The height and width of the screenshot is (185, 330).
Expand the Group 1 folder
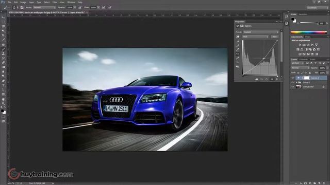coord(296,82)
